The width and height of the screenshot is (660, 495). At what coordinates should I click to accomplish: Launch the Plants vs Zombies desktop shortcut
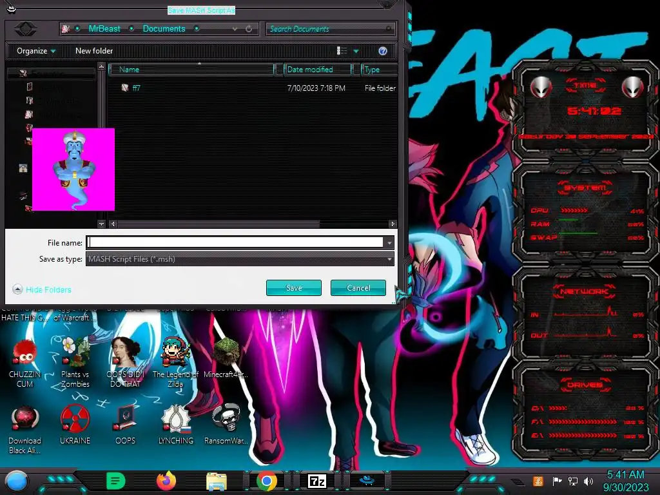(x=75, y=362)
